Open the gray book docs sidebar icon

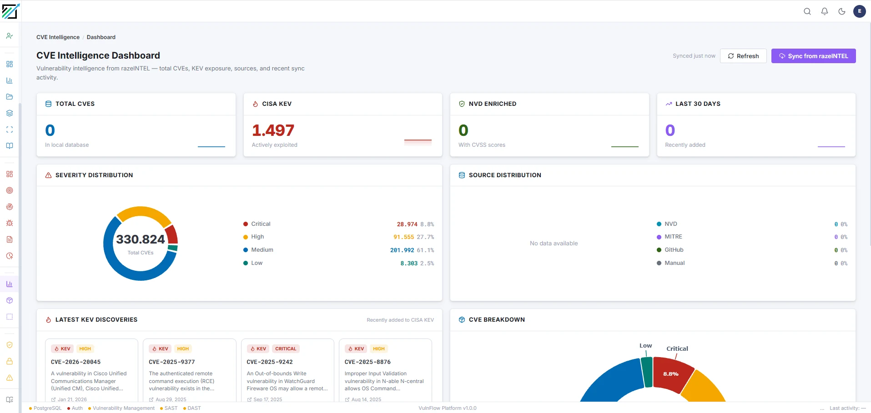[10, 400]
